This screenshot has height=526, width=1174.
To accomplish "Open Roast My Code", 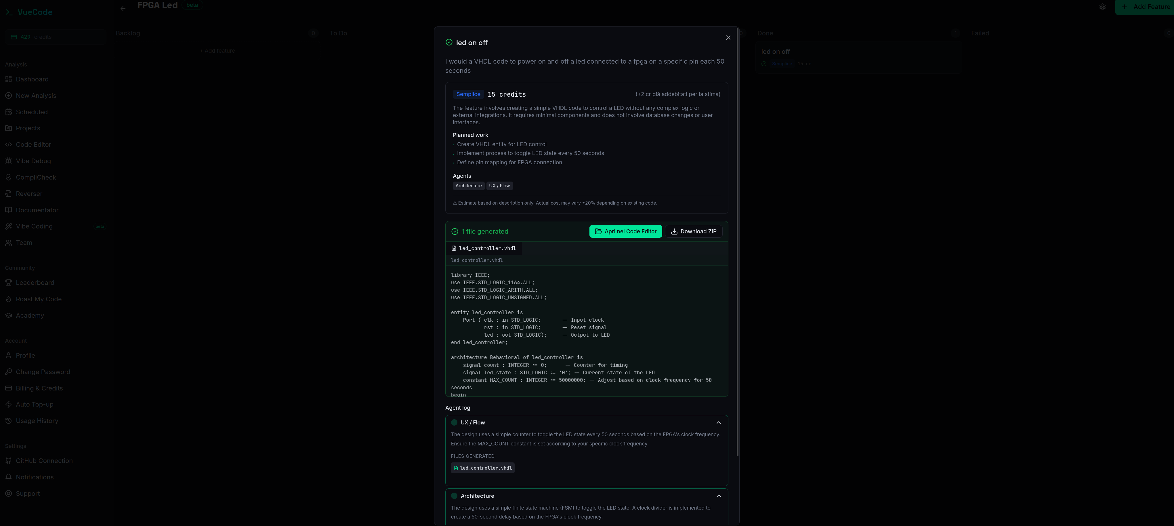I will click(x=38, y=299).
